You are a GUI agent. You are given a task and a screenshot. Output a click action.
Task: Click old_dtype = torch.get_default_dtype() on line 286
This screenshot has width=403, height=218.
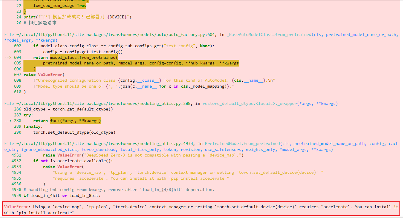(x=68, y=109)
